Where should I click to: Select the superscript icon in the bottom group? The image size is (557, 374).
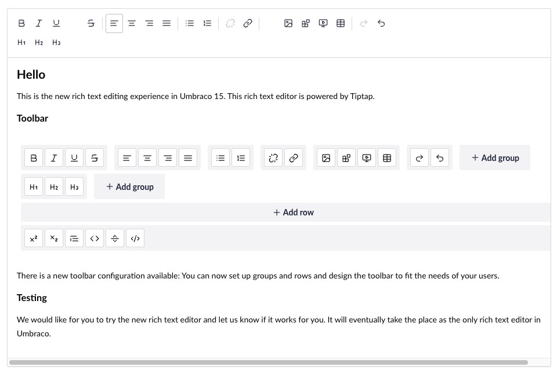tap(34, 238)
